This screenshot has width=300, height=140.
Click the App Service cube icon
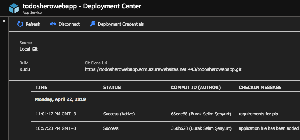click(x=14, y=9)
